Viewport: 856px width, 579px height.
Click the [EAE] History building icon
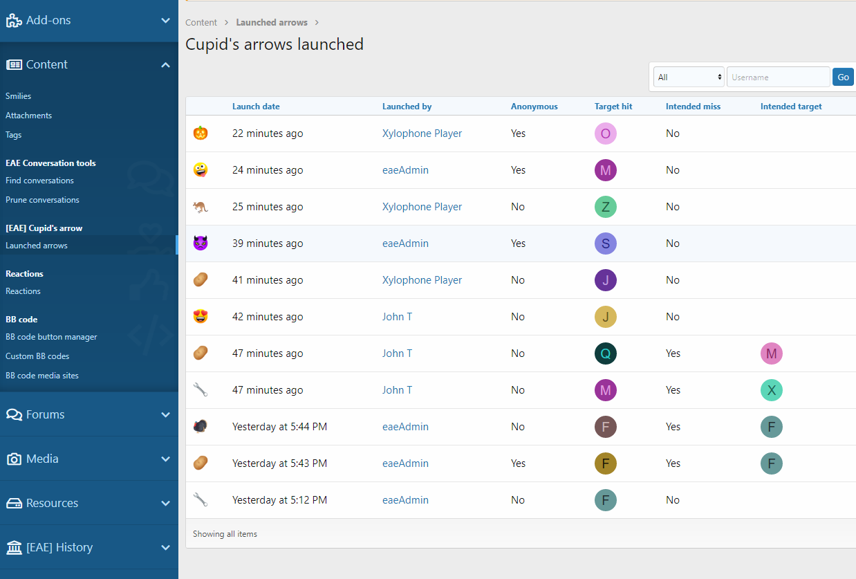(x=14, y=548)
